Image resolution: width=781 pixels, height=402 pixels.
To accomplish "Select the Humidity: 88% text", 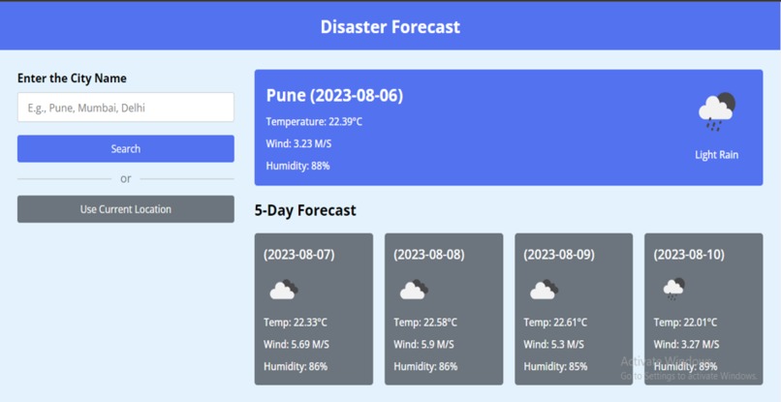I will [297, 166].
